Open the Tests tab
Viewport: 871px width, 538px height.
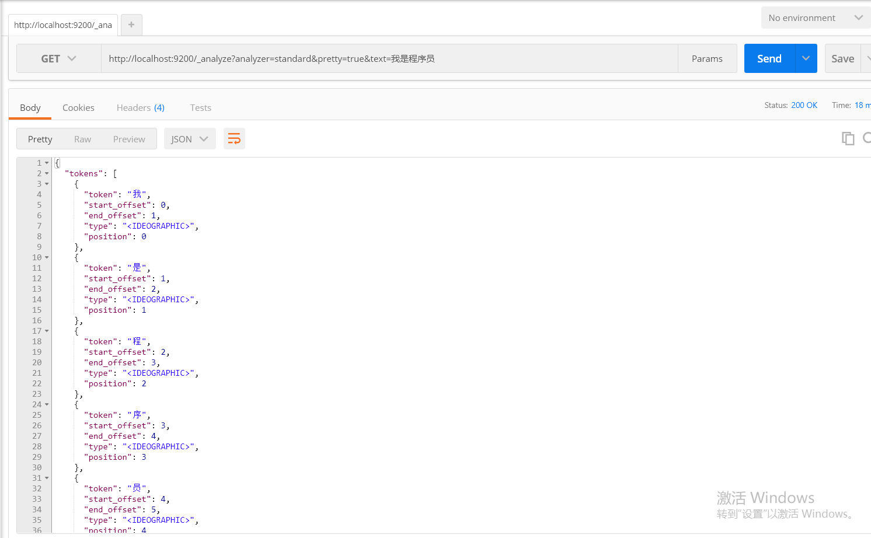pos(200,107)
